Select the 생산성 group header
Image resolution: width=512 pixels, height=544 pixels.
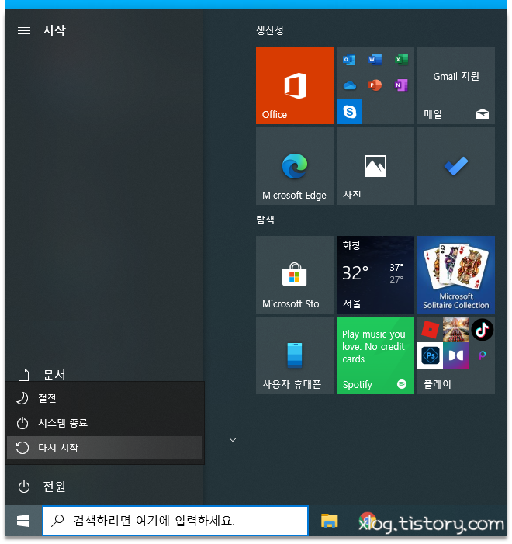point(270,30)
